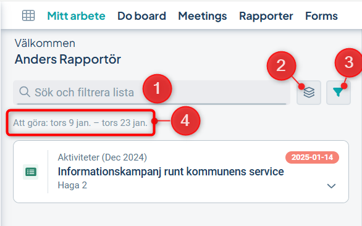362x226 pixels.
Task: Focus the Sök och filtrera lista field
Action: point(151,93)
